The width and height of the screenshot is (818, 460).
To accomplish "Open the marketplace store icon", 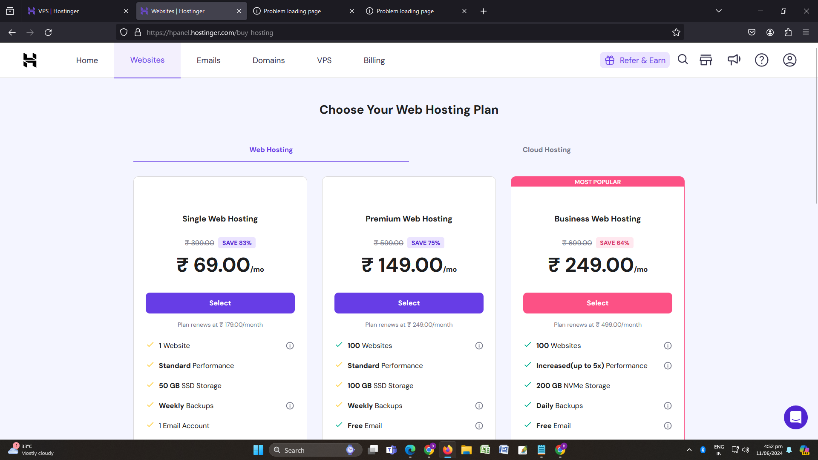I will click(x=706, y=60).
